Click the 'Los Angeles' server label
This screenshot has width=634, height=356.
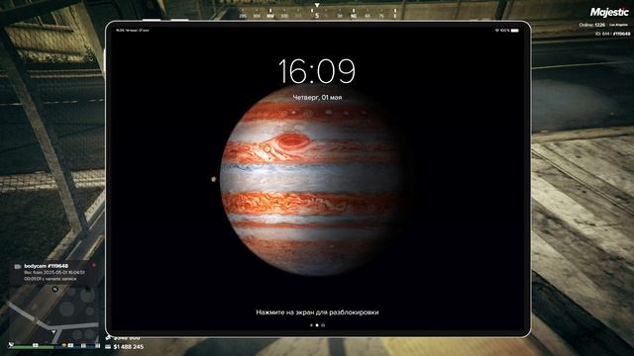click(x=619, y=25)
